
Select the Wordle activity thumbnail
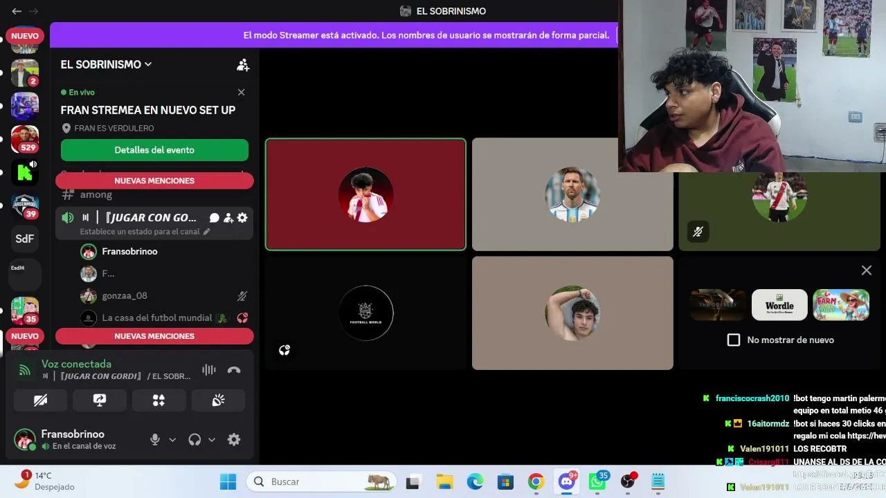[779, 305]
